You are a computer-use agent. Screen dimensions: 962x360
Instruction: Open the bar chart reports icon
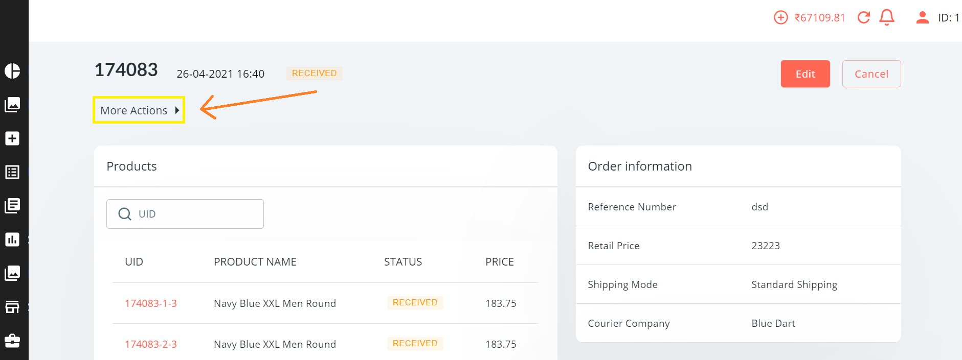[12, 239]
